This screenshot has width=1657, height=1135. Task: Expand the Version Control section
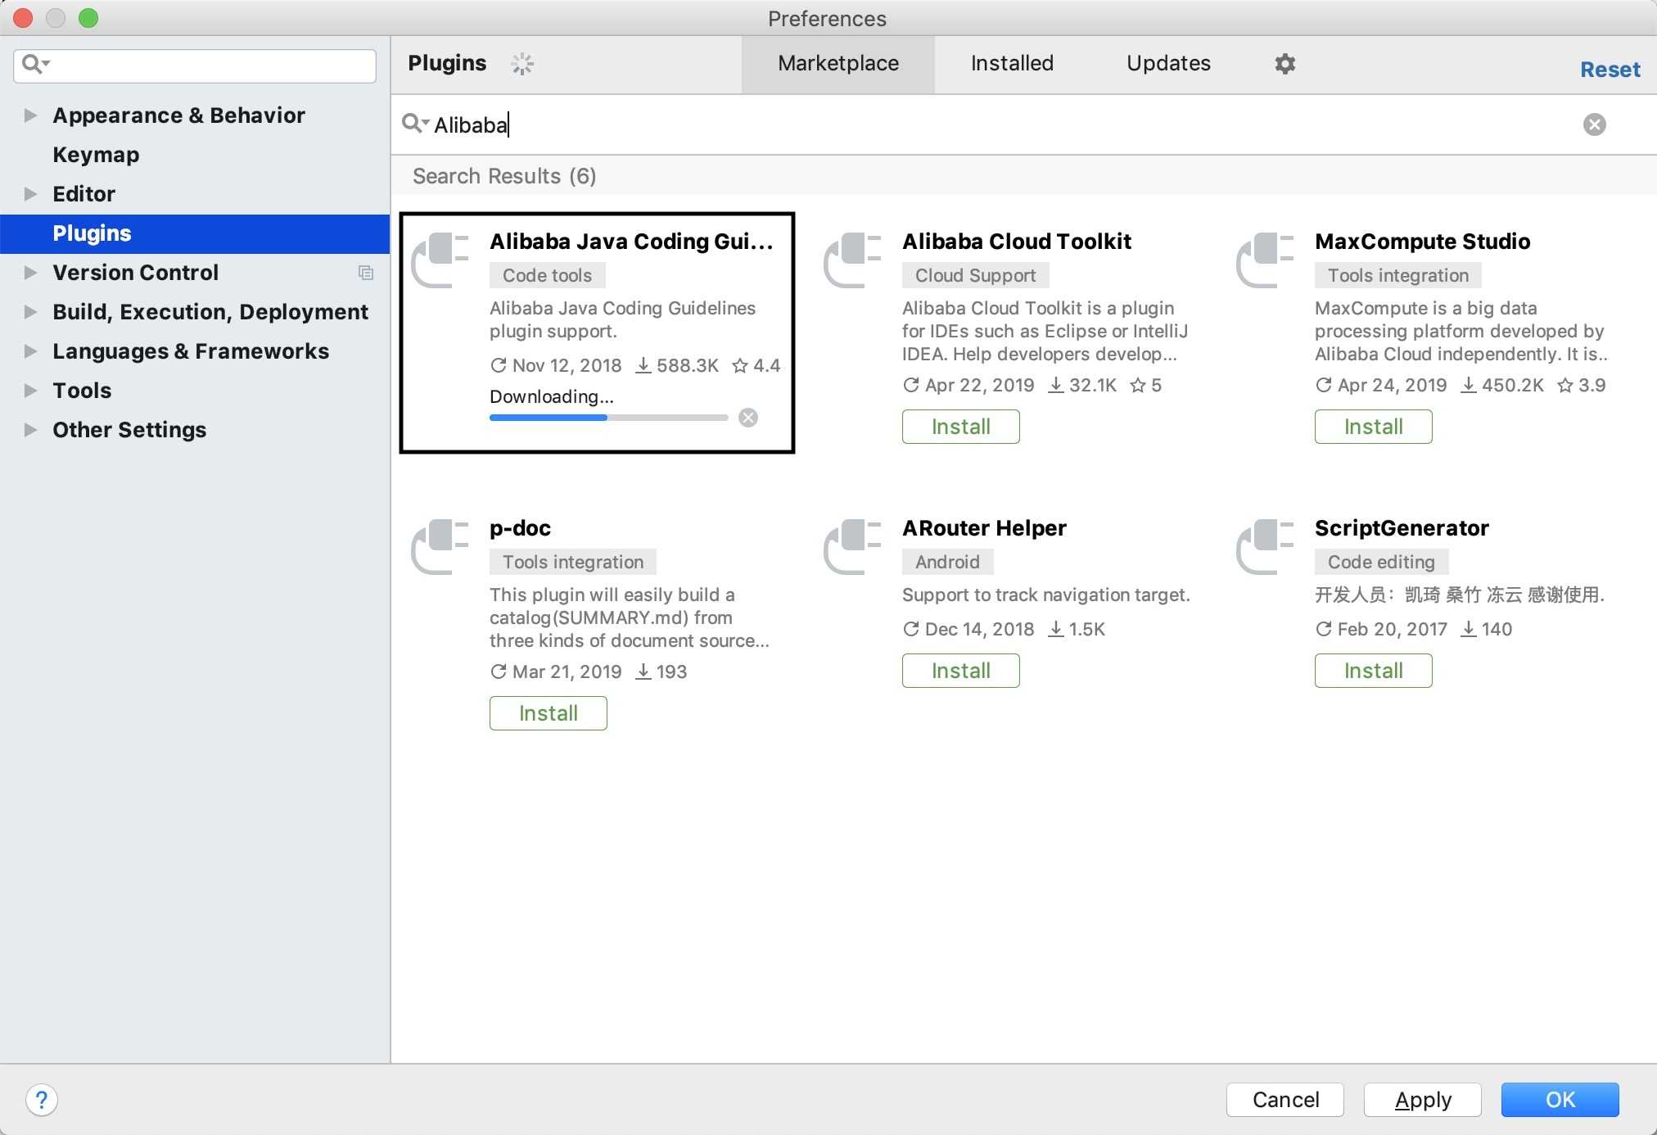30,273
